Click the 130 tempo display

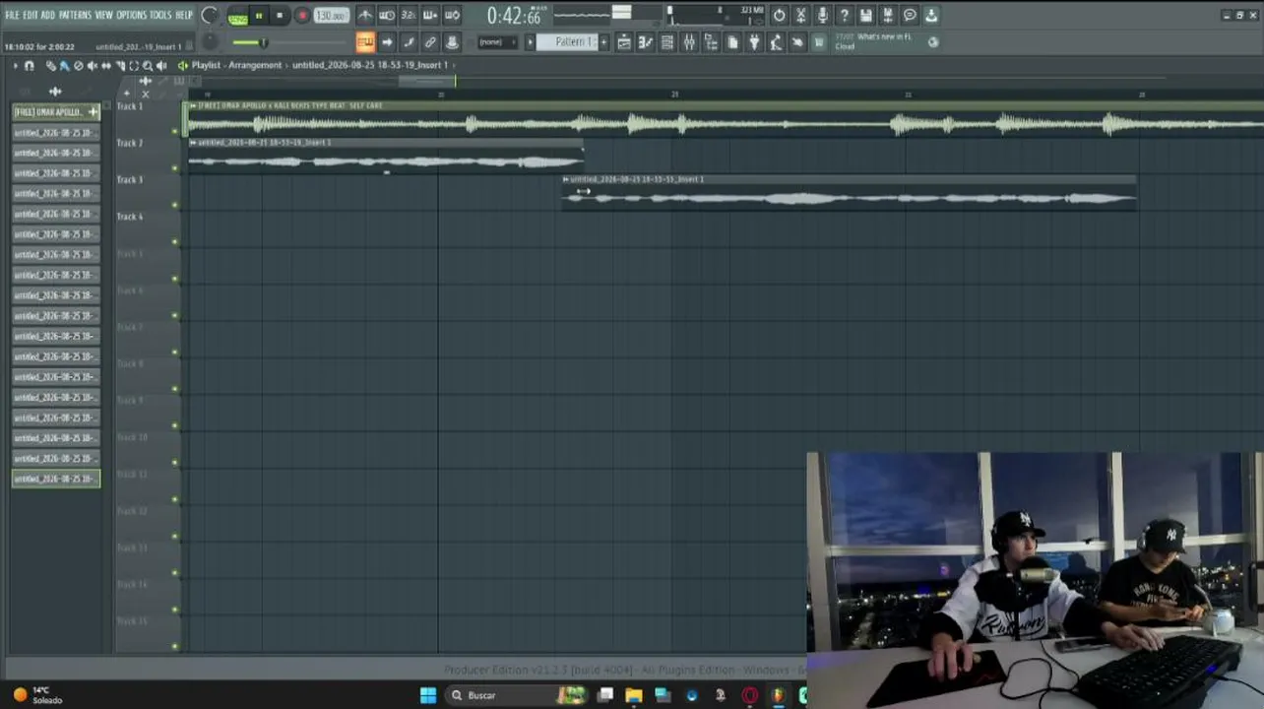pyautogui.click(x=331, y=16)
